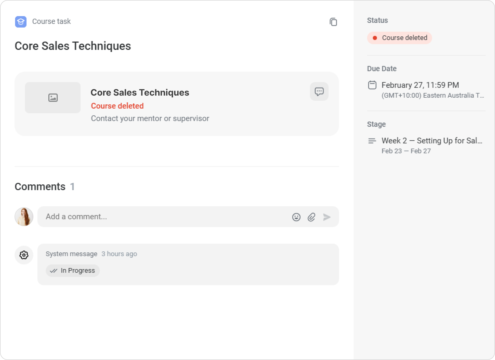Screen dimensions: 495x360
Task: Open the emoji picker in comment box
Action: (296, 217)
